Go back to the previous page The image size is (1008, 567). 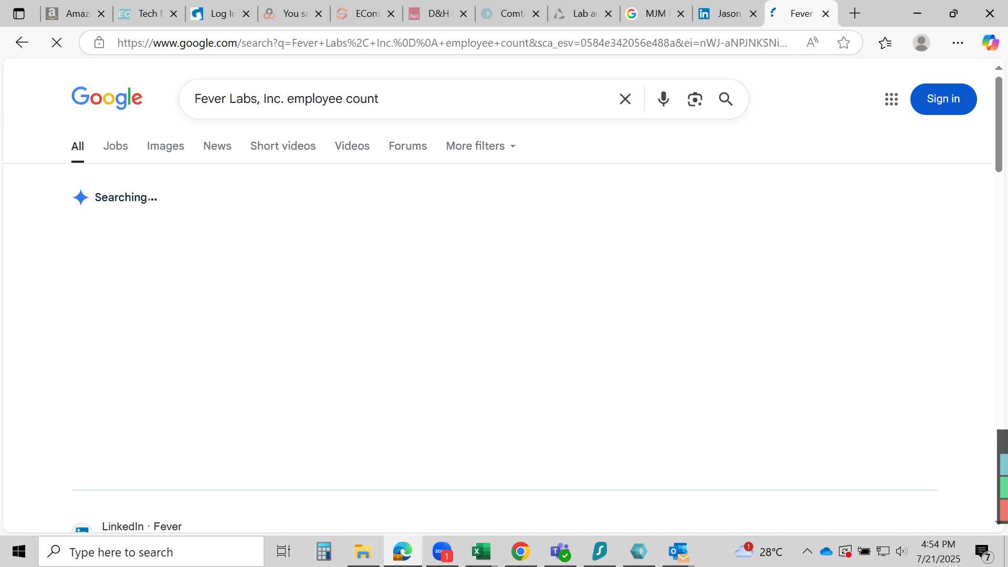(22, 43)
